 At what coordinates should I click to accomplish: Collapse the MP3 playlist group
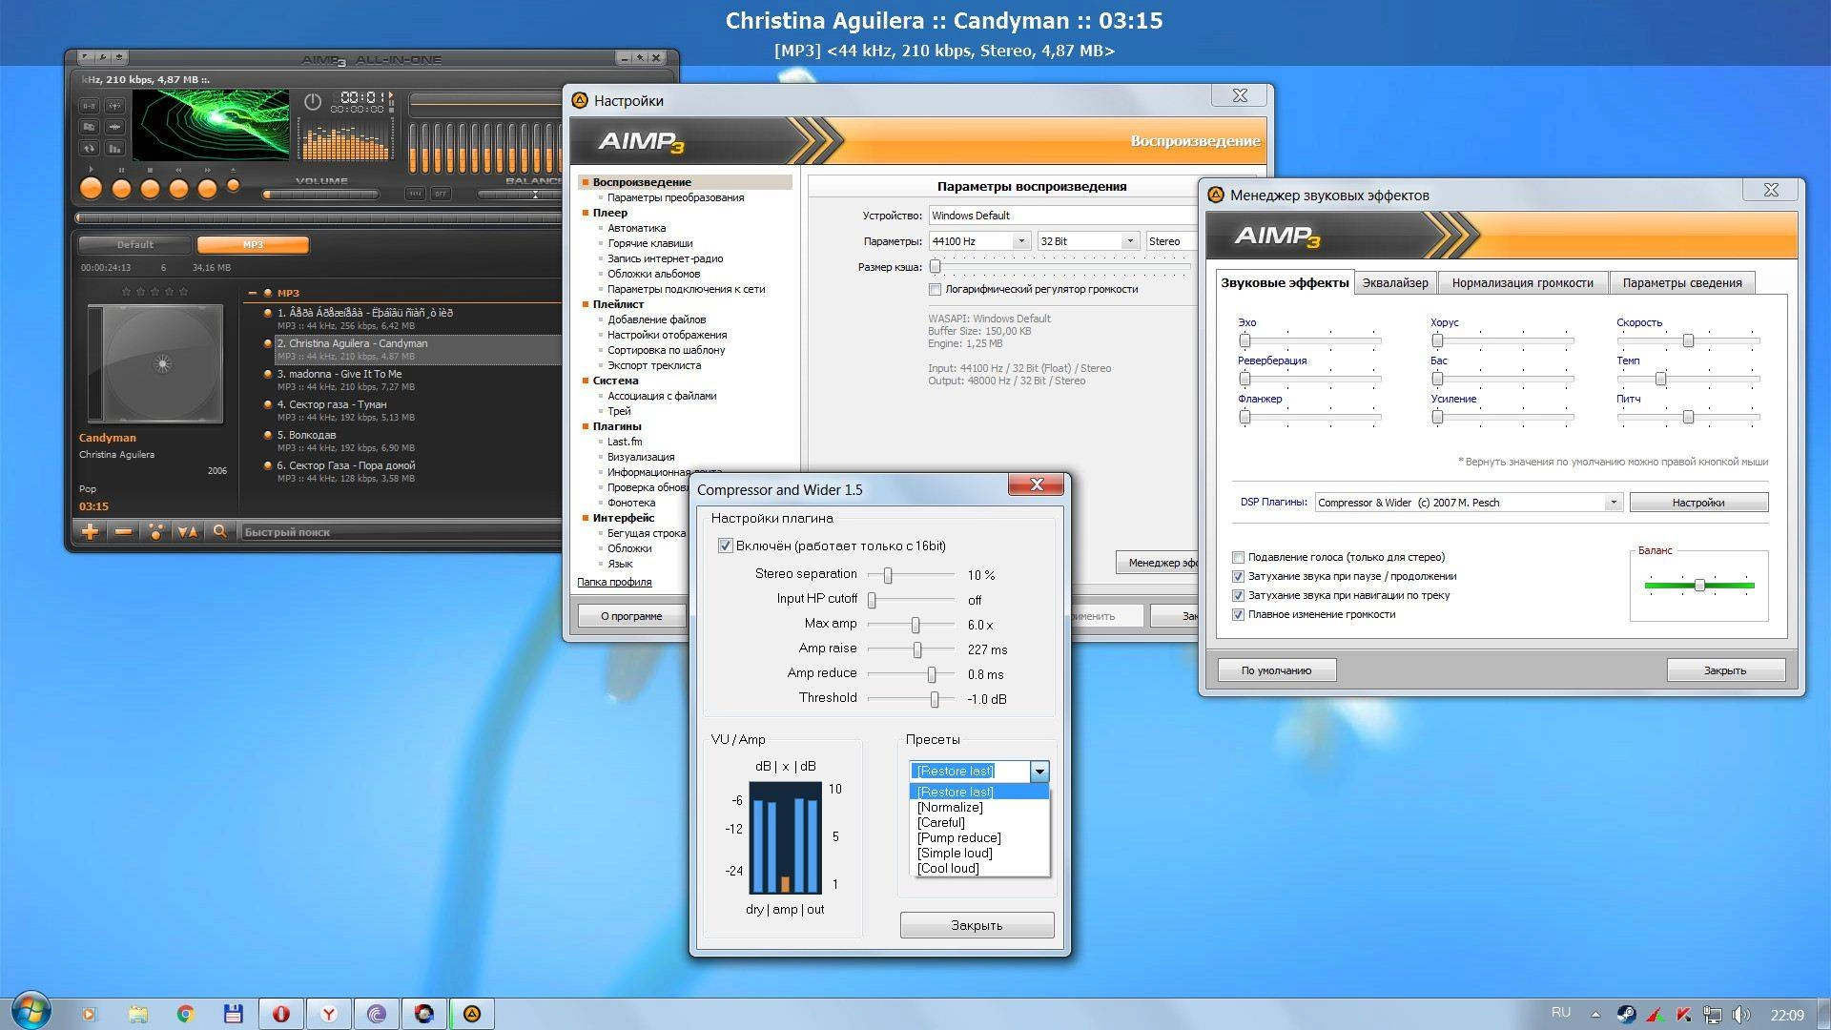point(253,293)
